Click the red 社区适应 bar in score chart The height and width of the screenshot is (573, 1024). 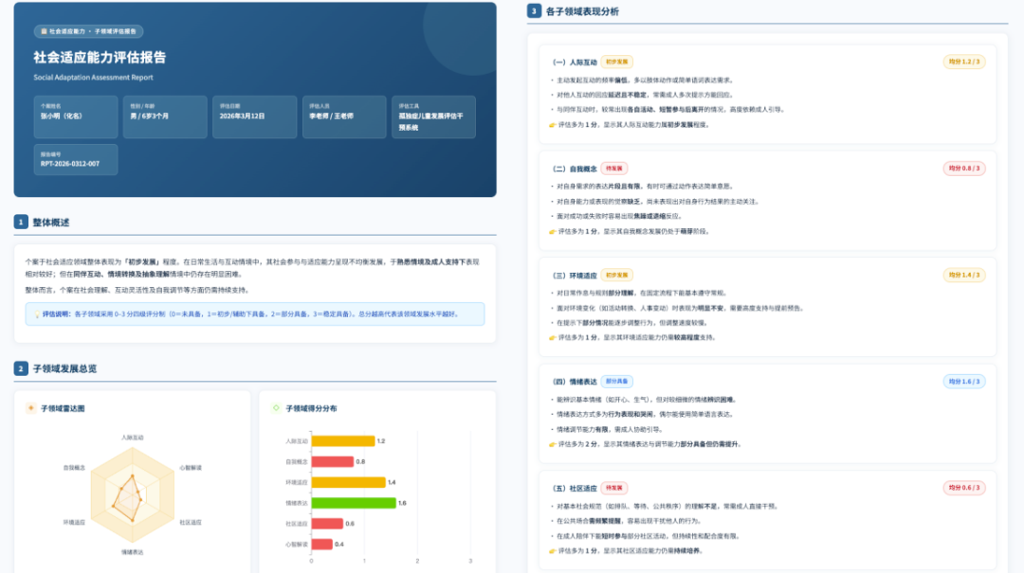pyautogui.click(x=327, y=524)
